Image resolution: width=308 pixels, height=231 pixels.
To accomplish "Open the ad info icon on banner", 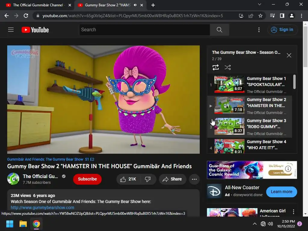I will [288, 169].
